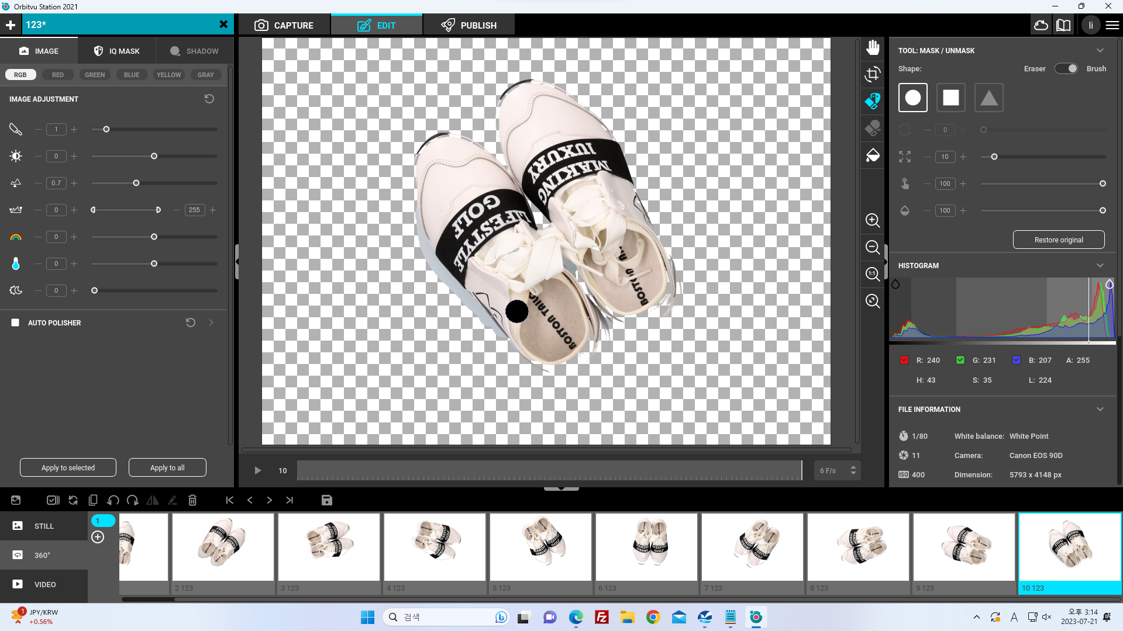
Task: Select the crop tool
Action: point(873,74)
